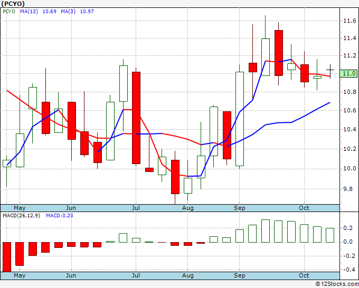Click the Aug label under the MACD panel
Viewport: 359px width, 288px height.
click(x=188, y=275)
